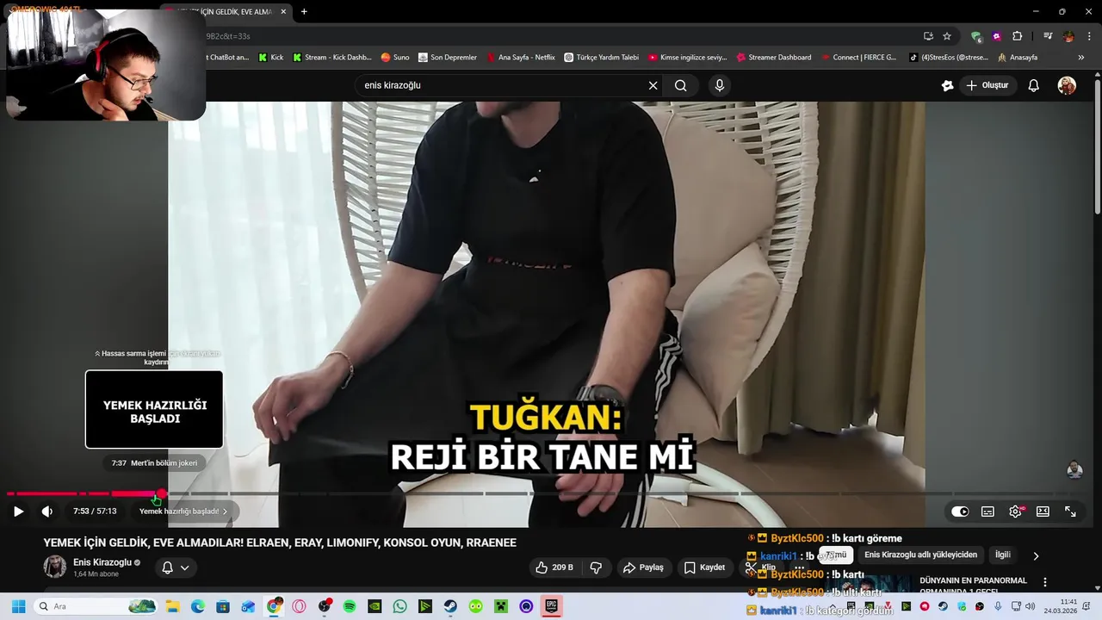Open WhatsApp from taskbar

point(399,606)
